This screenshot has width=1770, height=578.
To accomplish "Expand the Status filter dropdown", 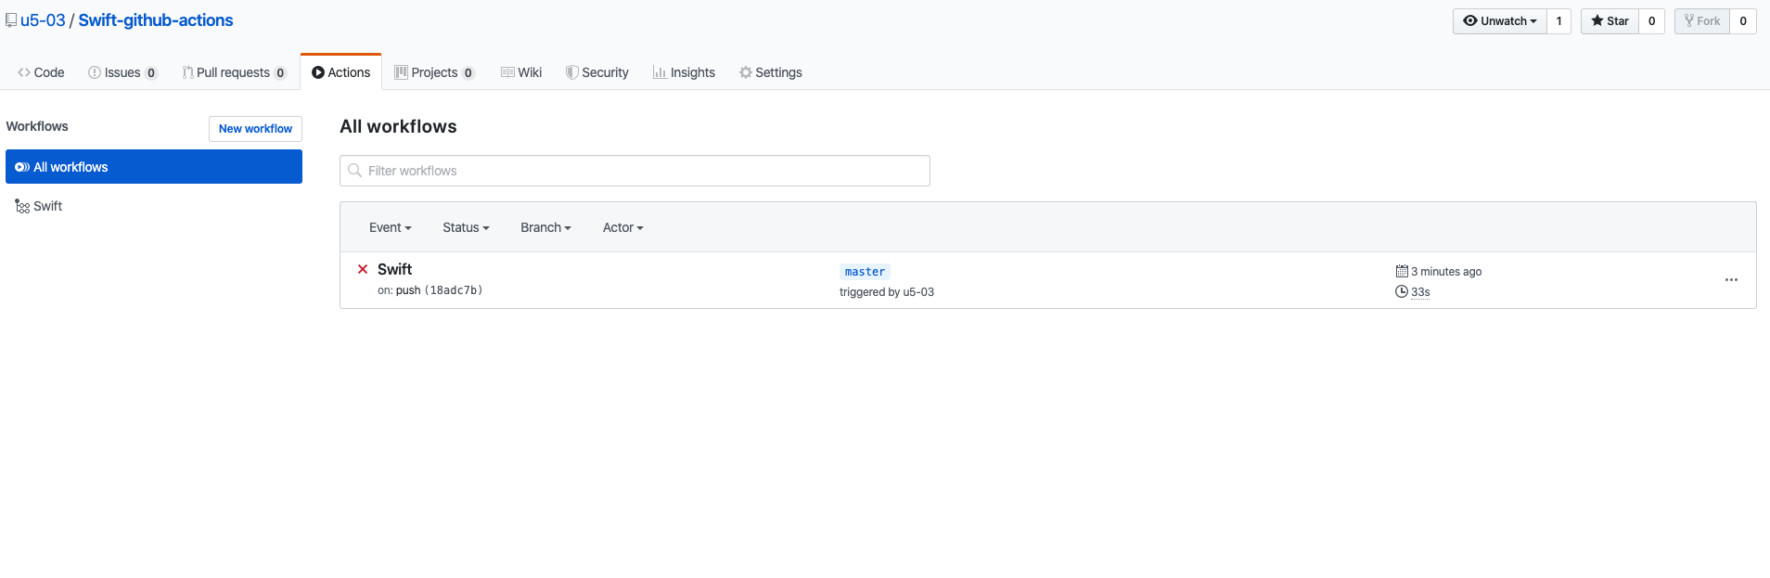I will (x=466, y=227).
